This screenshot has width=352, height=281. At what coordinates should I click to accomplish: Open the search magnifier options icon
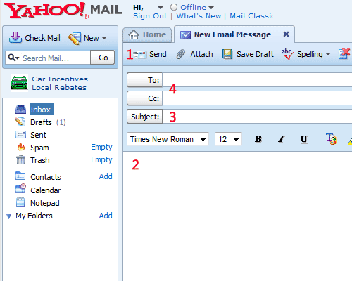(13, 58)
